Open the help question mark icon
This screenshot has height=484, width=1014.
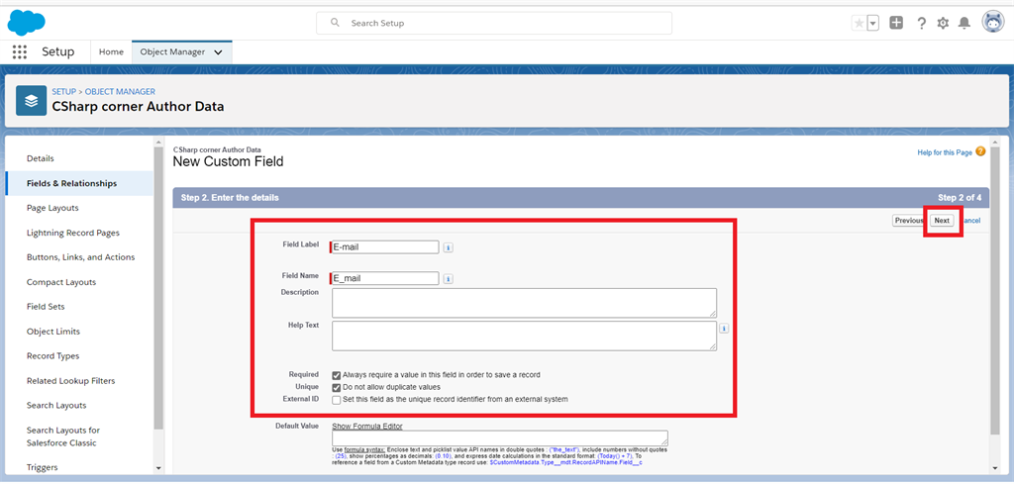(x=922, y=24)
